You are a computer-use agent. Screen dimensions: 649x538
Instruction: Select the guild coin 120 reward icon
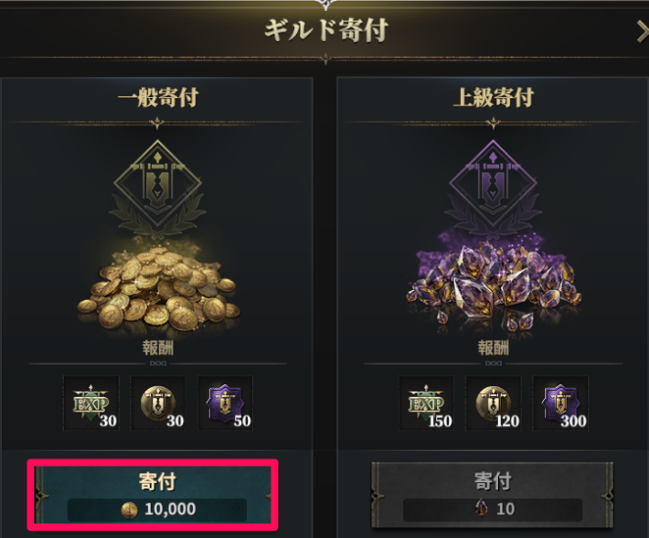494,403
